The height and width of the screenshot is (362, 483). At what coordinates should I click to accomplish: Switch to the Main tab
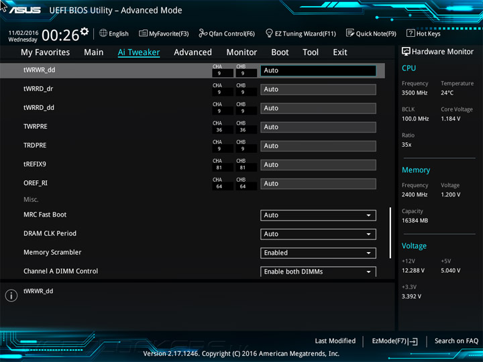tap(94, 52)
